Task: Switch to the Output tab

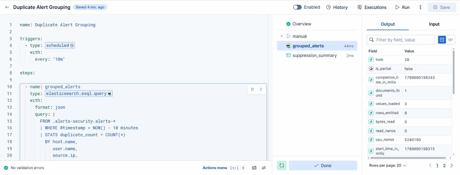Action: pyautogui.click(x=388, y=24)
